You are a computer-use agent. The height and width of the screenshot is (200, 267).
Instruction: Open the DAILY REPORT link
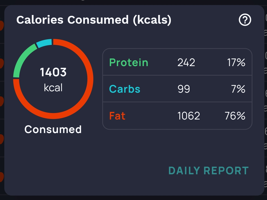[x=208, y=171]
